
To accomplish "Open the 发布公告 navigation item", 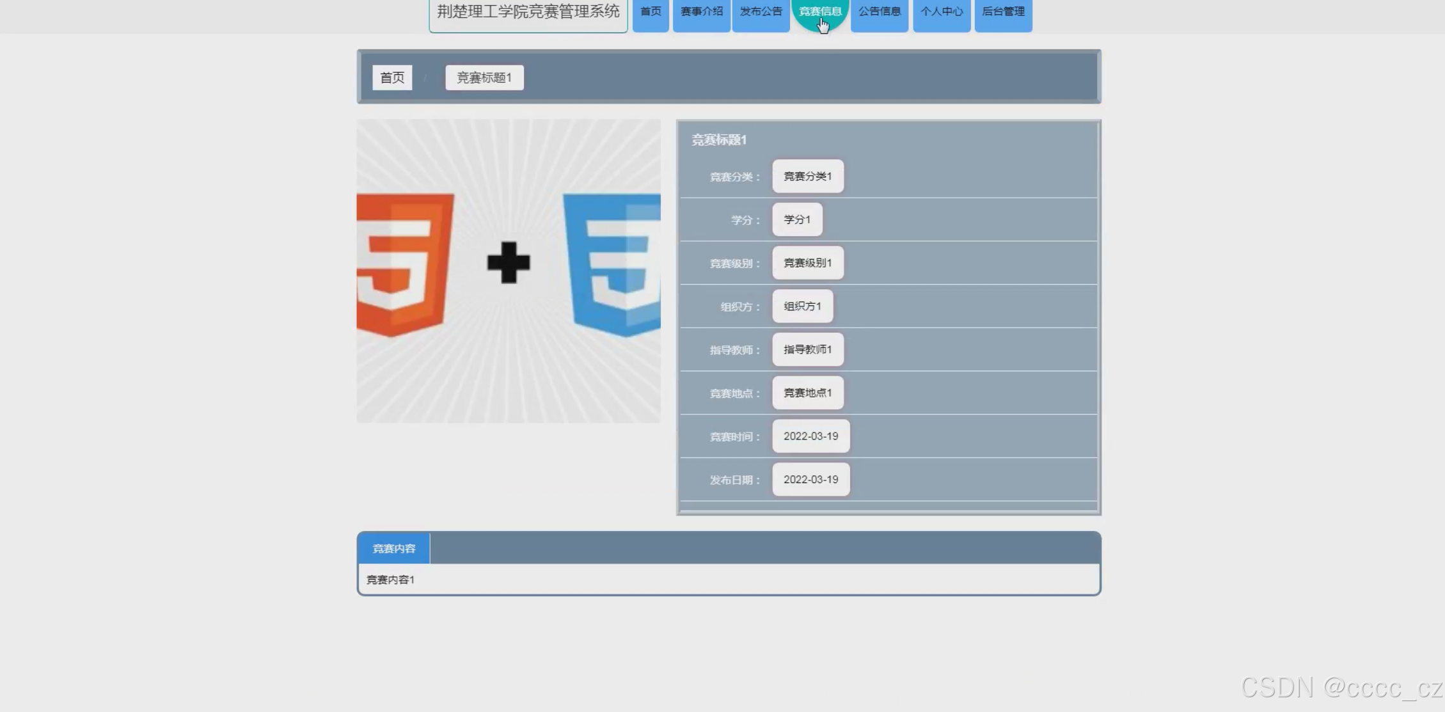I will coord(761,12).
